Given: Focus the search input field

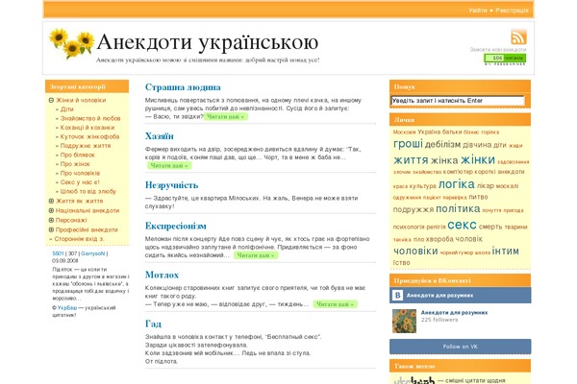Looking at the screenshot, I should pyautogui.click(x=458, y=101).
